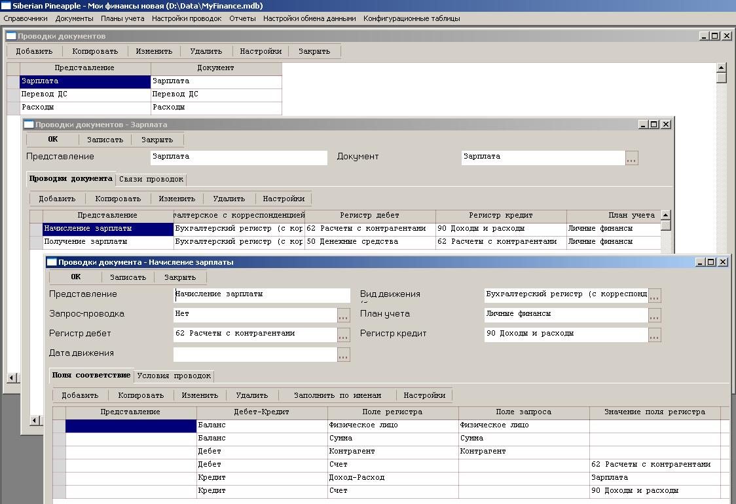This screenshot has width=736, height=504.
Task: Open the Дата движения lookup button
Action: click(344, 355)
